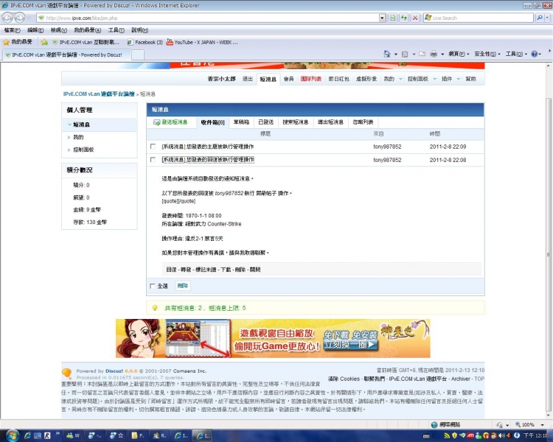Click the volume speaker tray icon
Screen dimensions: 553x442
click(502, 435)
